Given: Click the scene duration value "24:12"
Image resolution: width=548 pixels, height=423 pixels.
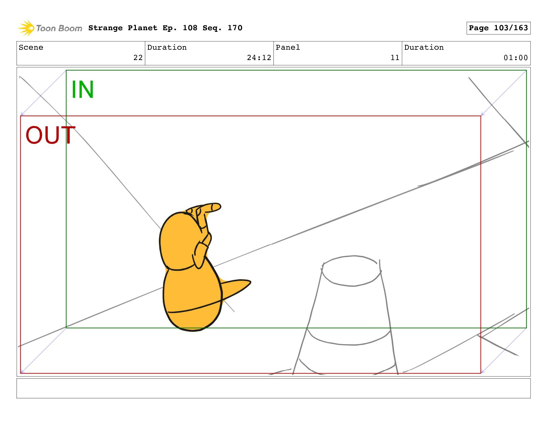Looking at the screenshot, I should coord(259,58).
